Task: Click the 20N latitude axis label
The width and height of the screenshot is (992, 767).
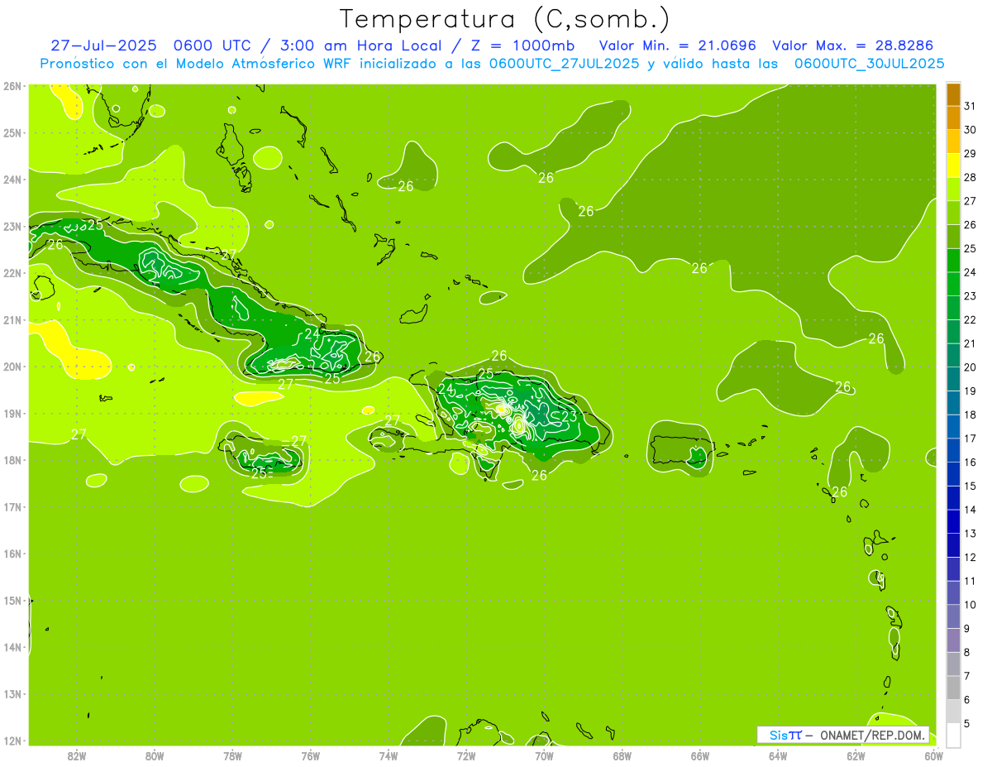Action: tap(12, 367)
